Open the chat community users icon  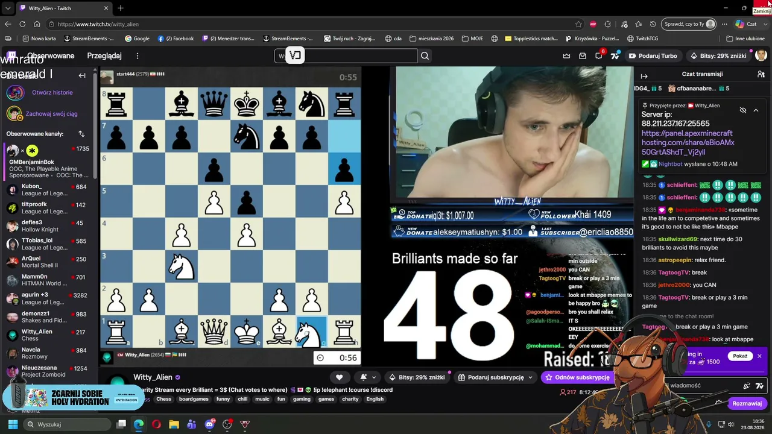coord(761,74)
